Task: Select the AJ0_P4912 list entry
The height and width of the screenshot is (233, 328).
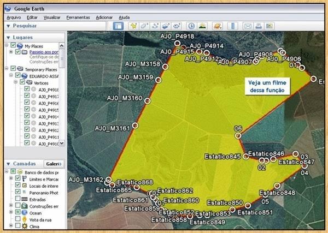Action: 49,130
